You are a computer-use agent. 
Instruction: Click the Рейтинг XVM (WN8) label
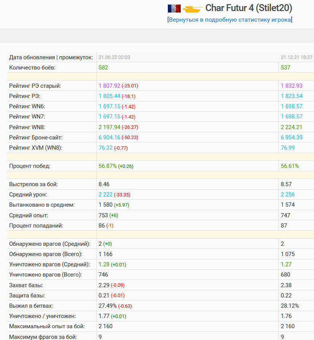[36, 148]
